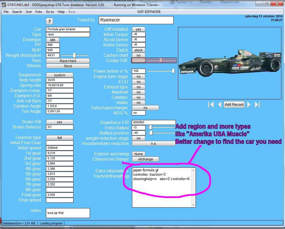Click the PP 880 field

[53, 45]
